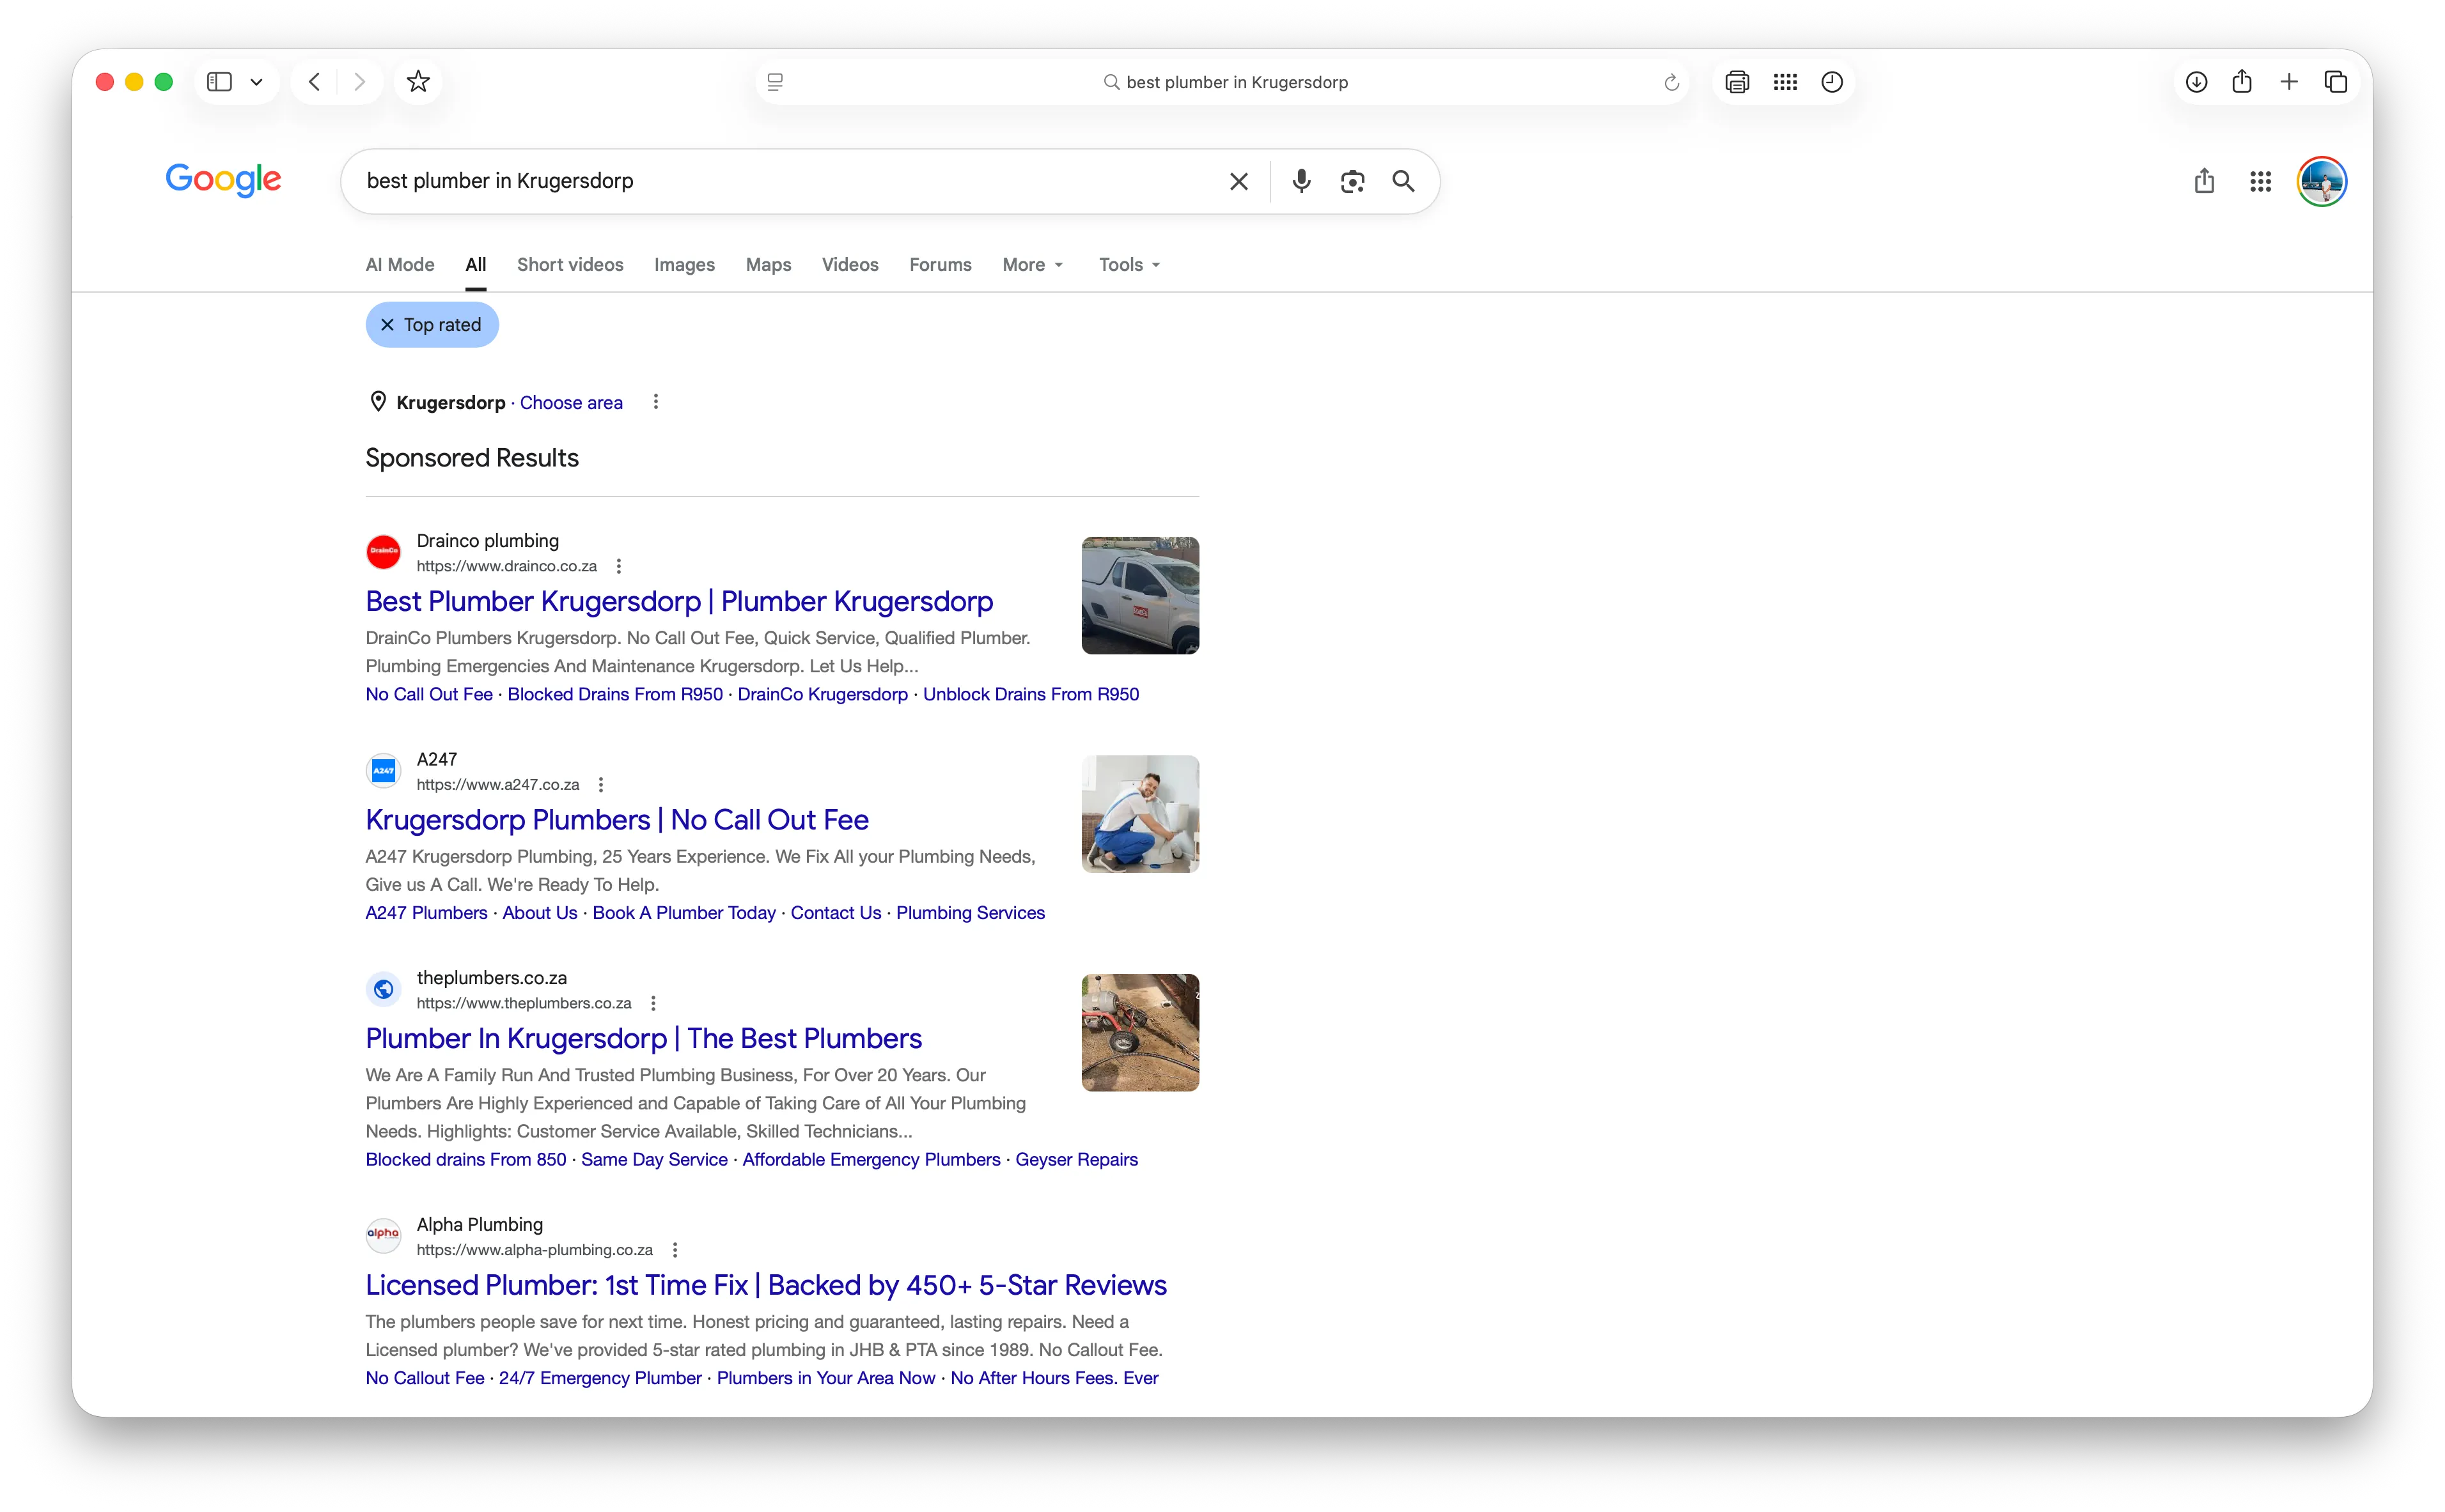
Task: Click the Safari share icon
Action: pyautogui.click(x=2242, y=82)
